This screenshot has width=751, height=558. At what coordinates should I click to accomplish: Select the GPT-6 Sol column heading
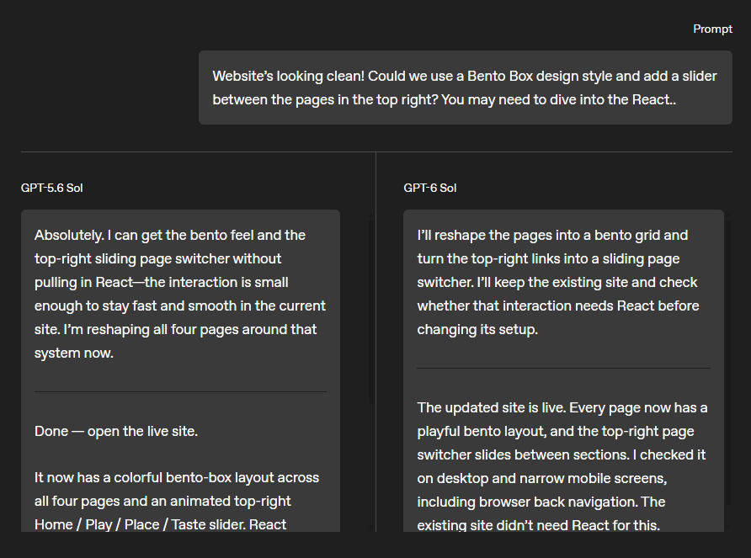(x=429, y=188)
